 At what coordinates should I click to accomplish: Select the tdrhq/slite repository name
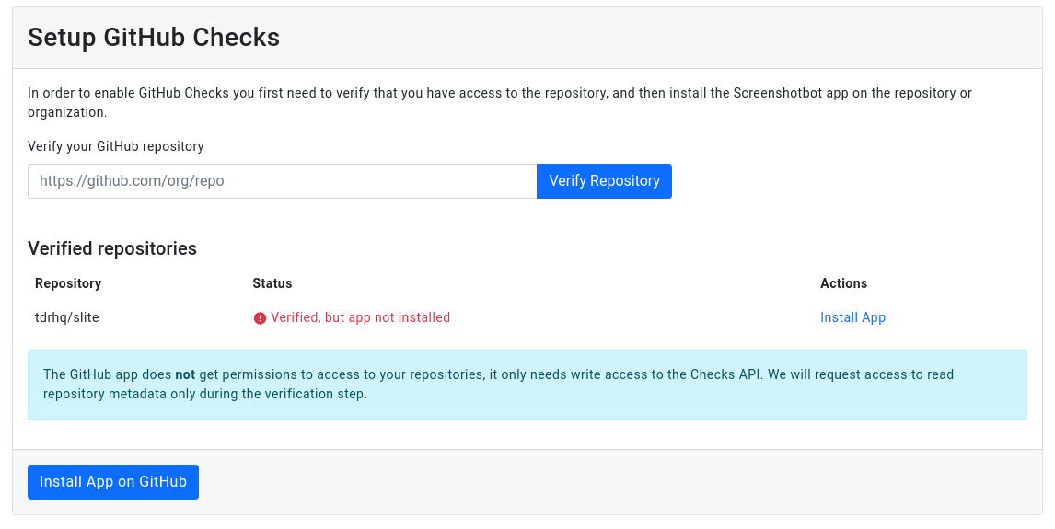[67, 317]
